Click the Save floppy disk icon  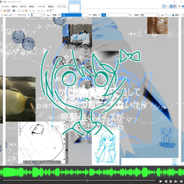pyautogui.click(x=9, y=11)
